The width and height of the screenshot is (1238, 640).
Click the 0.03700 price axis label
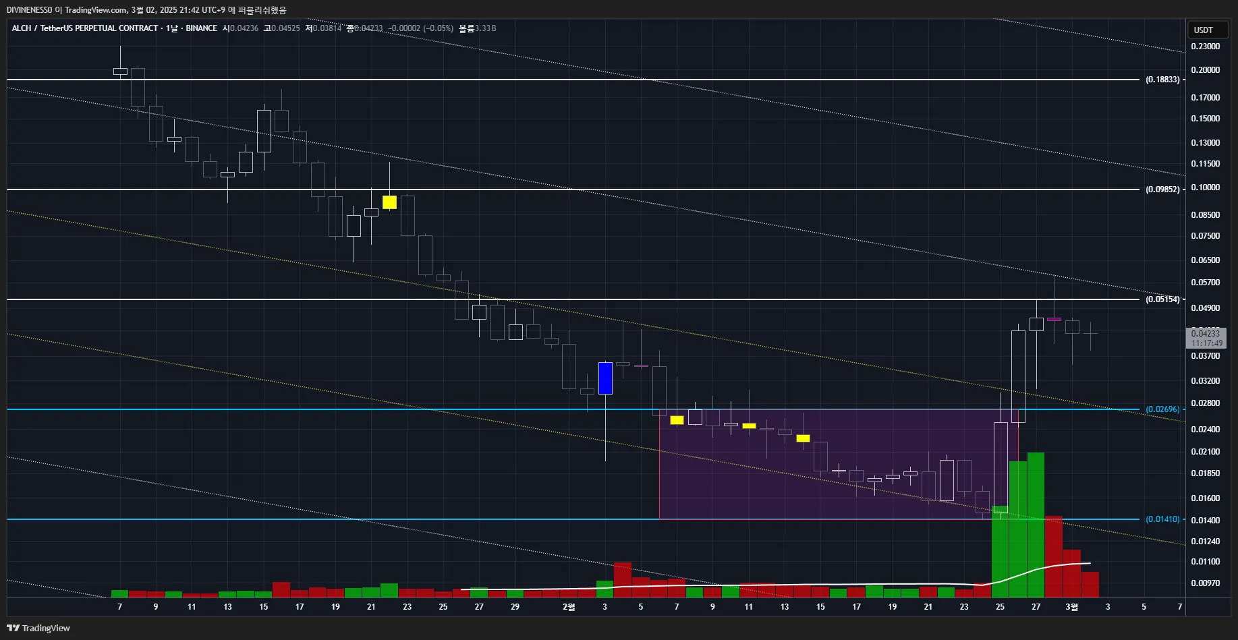click(1205, 356)
